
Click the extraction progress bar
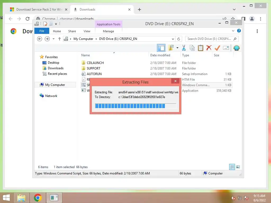(x=135, y=106)
